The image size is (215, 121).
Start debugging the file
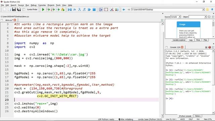tap(70, 9)
